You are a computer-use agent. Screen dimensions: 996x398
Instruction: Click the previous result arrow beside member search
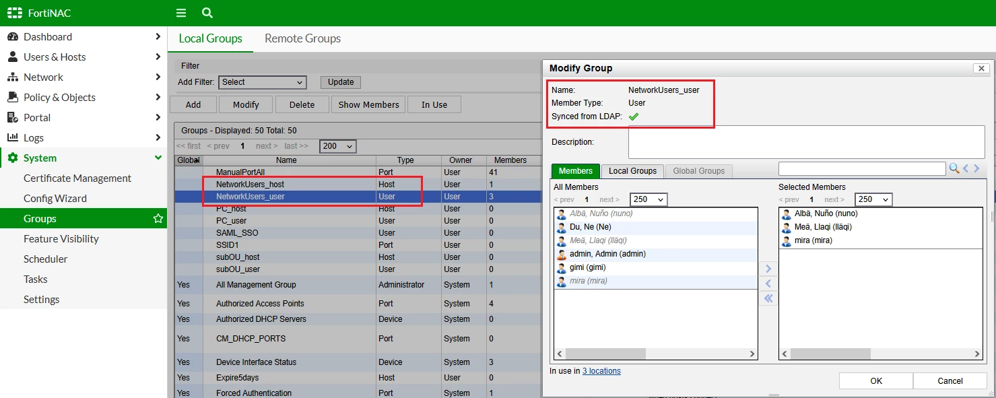(x=965, y=168)
